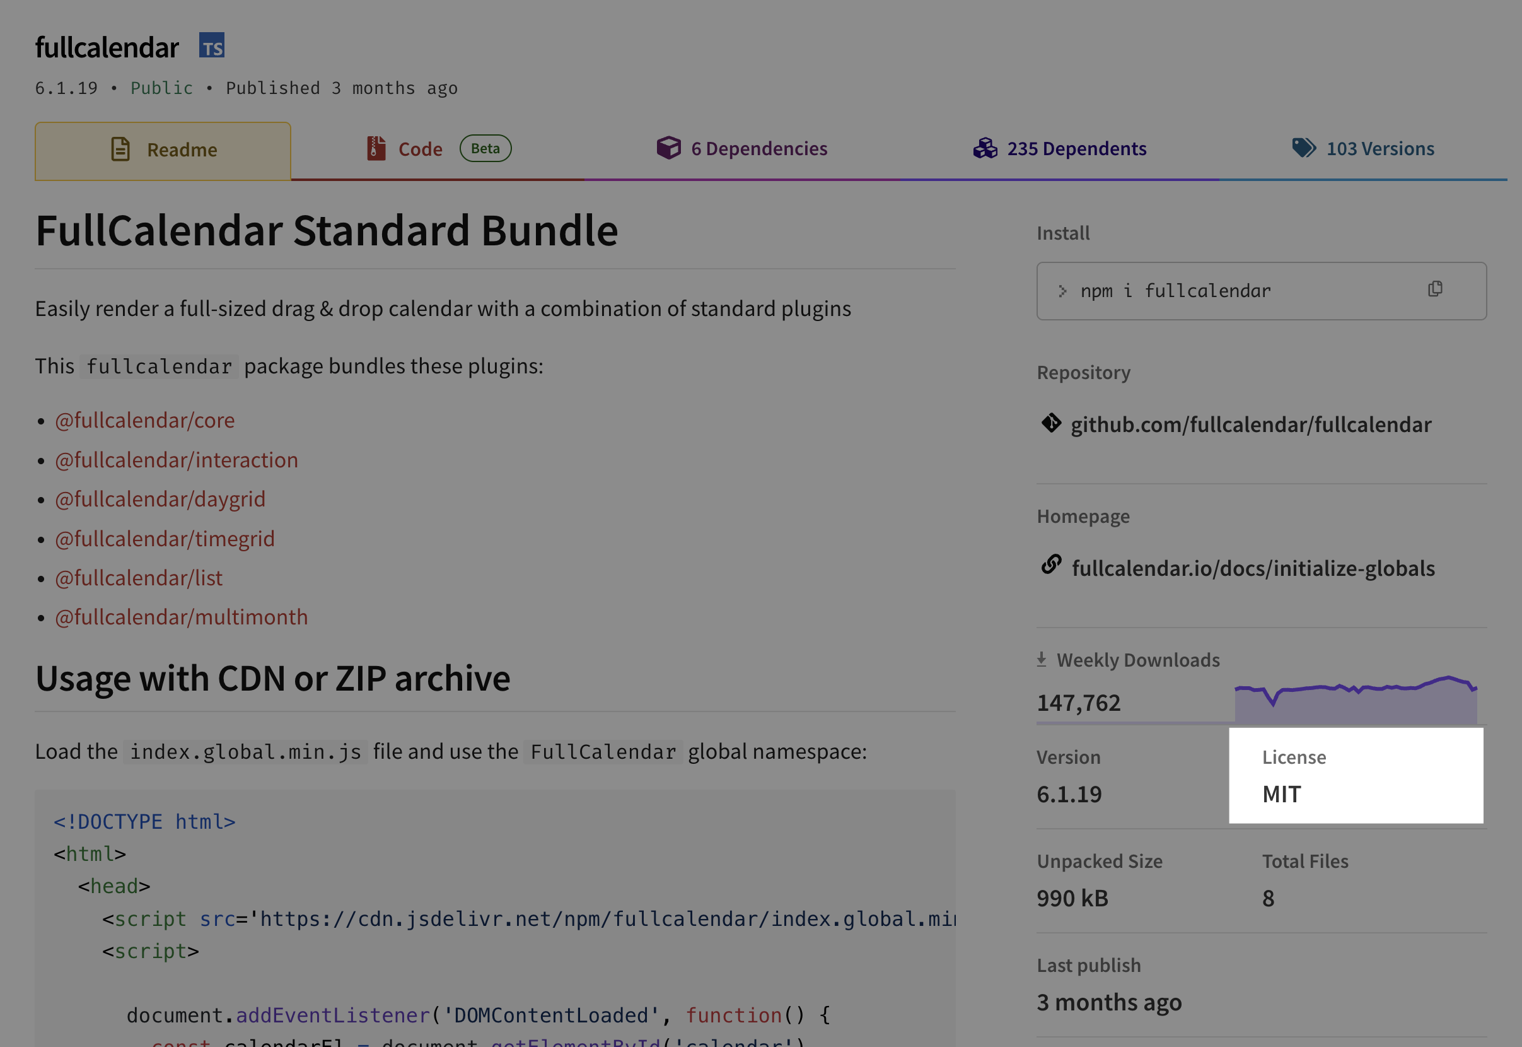Click the TypeScript declarations TS badge
This screenshot has height=1047, width=1522.
click(212, 46)
